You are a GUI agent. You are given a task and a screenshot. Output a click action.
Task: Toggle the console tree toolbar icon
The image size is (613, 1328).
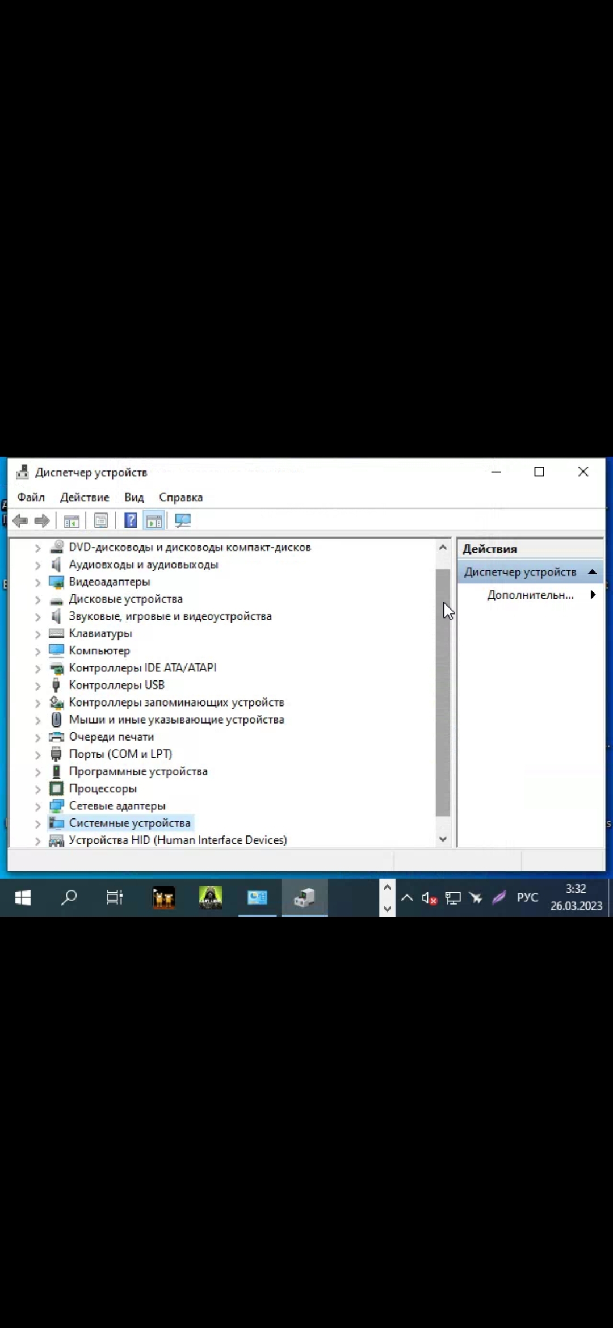tap(72, 520)
